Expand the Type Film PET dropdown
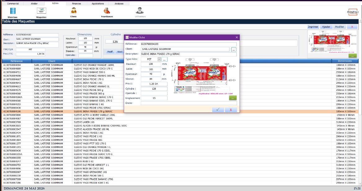Image resolution: width=362 pixels, height=191 pixels. point(159,59)
